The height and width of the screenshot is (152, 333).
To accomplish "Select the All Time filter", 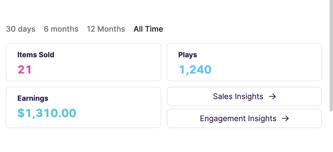I will (x=148, y=29).
